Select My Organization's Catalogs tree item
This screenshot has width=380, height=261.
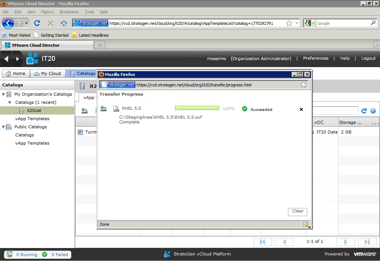(x=43, y=94)
